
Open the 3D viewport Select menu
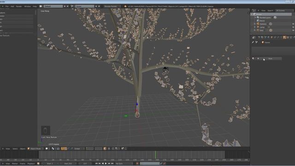[15, 148]
